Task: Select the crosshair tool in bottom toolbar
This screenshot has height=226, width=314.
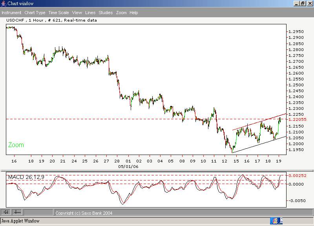Action: tap(17, 212)
